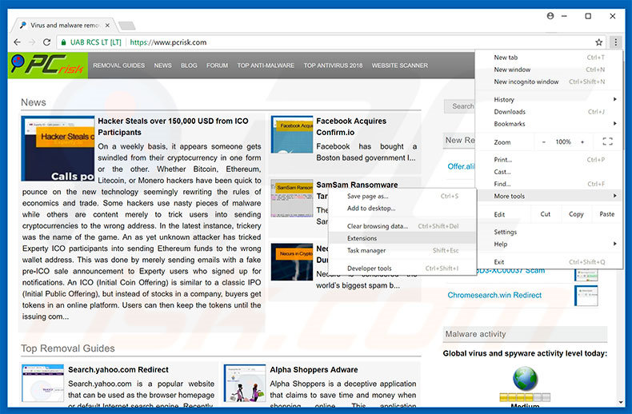
Task: Bookmark page using star icon
Action: coord(599,42)
